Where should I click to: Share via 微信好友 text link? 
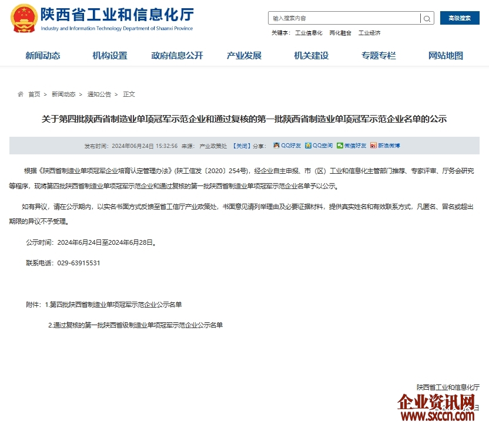click(355, 146)
